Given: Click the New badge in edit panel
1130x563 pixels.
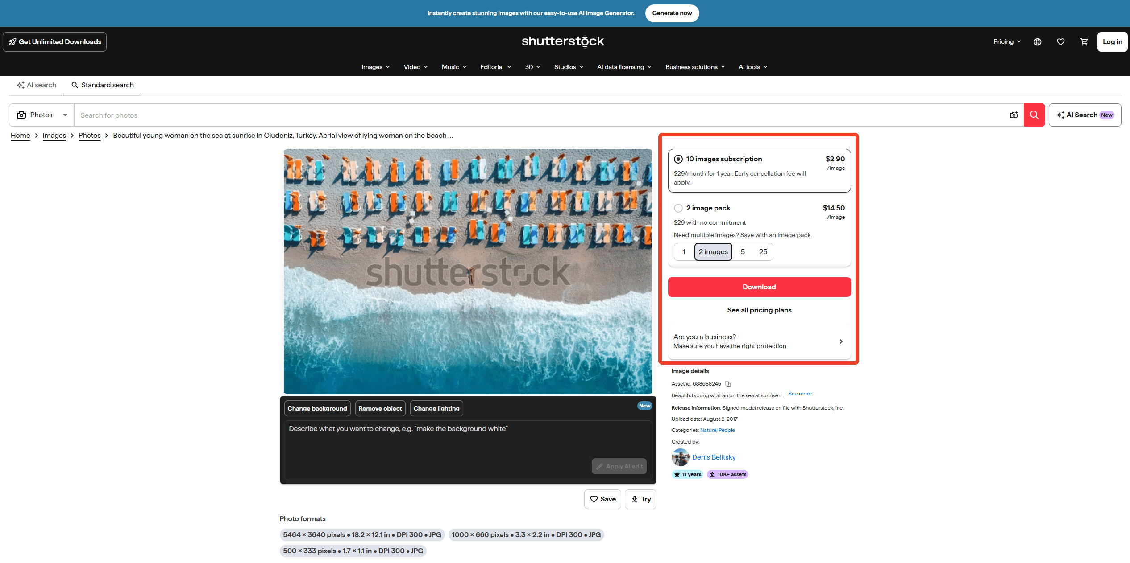Looking at the screenshot, I should pos(644,406).
